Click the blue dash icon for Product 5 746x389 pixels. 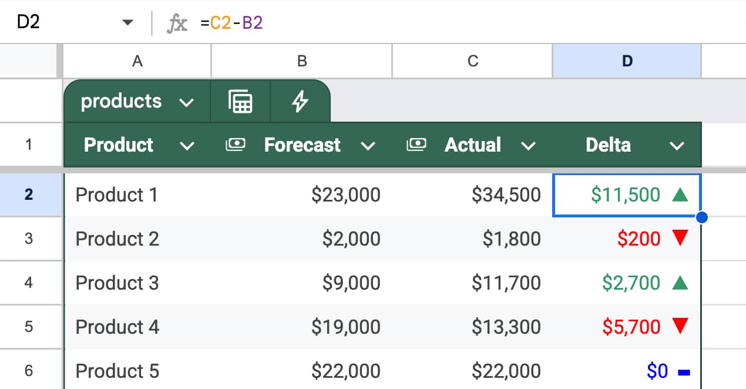[x=683, y=371]
